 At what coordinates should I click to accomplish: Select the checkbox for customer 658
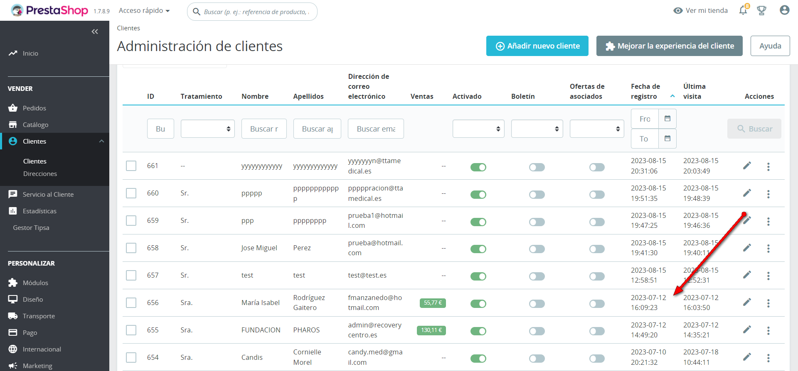coord(131,248)
